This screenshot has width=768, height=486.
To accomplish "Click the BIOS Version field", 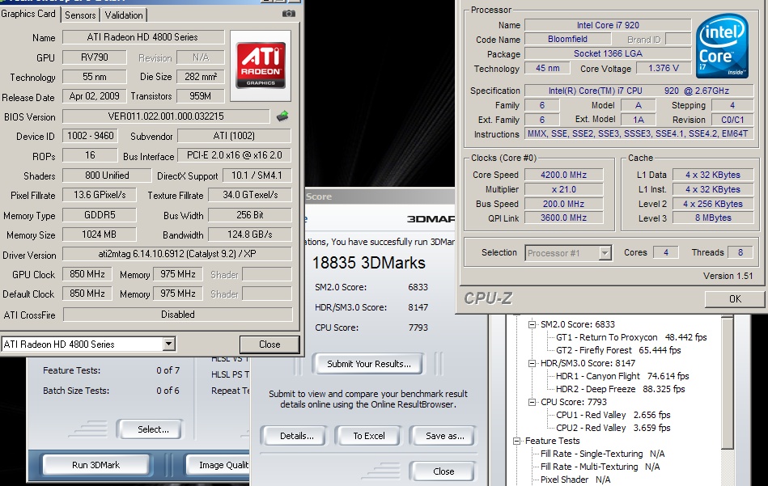I will (x=166, y=116).
